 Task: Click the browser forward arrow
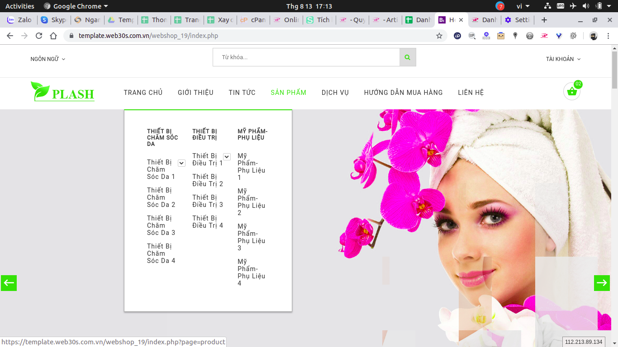click(24, 36)
